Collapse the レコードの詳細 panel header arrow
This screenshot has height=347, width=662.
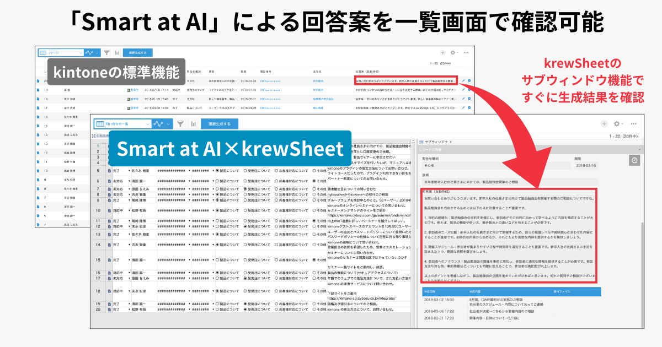639,149
